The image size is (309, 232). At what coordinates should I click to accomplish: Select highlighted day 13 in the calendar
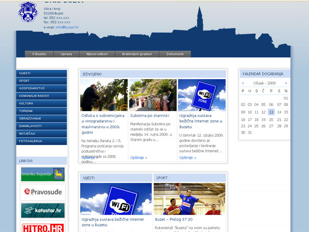271,112
